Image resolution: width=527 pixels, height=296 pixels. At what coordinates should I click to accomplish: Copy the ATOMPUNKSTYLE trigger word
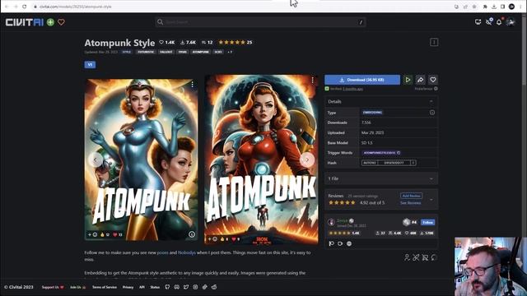click(382, 153)
